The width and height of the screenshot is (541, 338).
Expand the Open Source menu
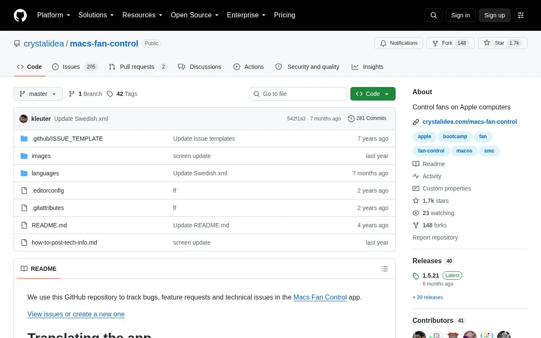click(x=195, y=15)
